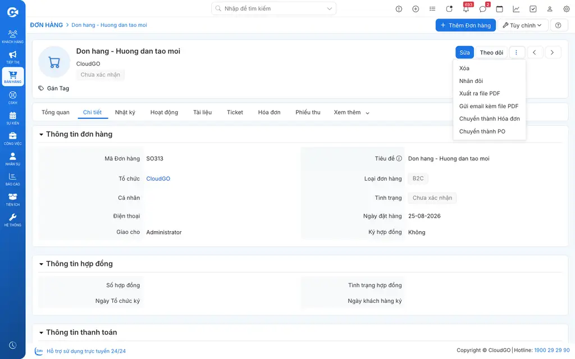Go to ĐƠN HÀNG breadcrumb link

[x=46, y=25]
